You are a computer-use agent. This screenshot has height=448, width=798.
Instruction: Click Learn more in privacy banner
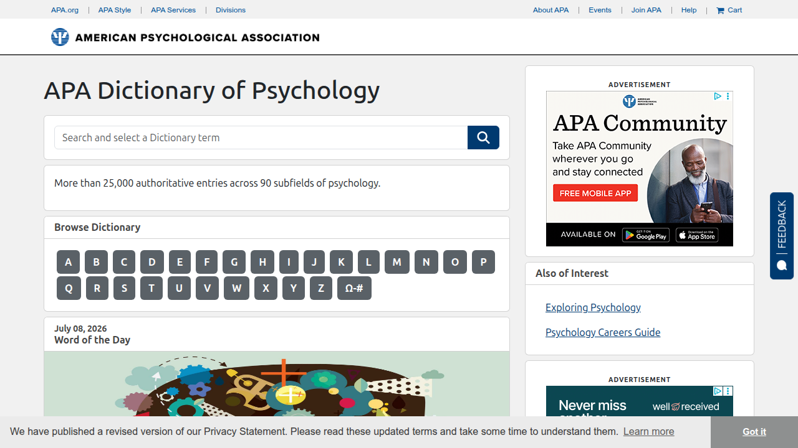648,431
